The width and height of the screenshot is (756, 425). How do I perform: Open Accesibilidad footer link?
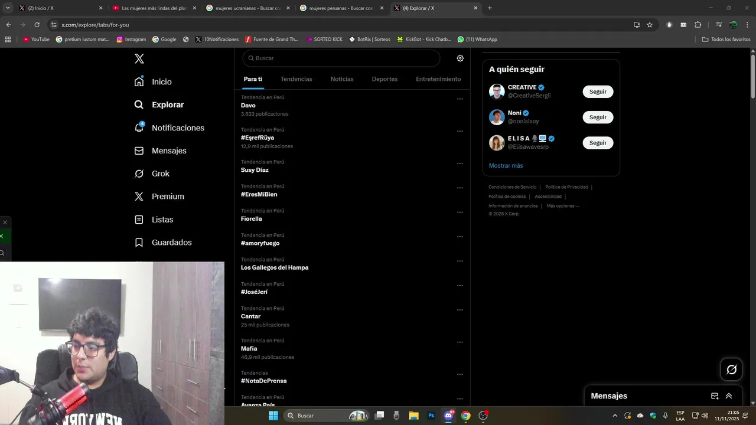548,197
